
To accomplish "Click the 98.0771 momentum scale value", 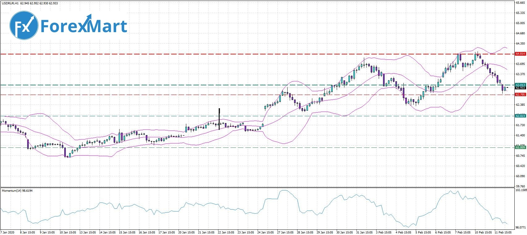I will pos(521,227).
